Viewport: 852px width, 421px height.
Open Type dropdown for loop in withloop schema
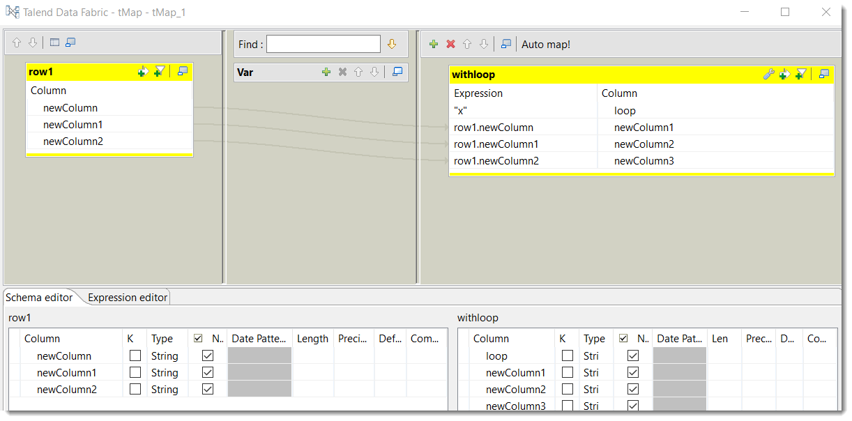[595, 355]
